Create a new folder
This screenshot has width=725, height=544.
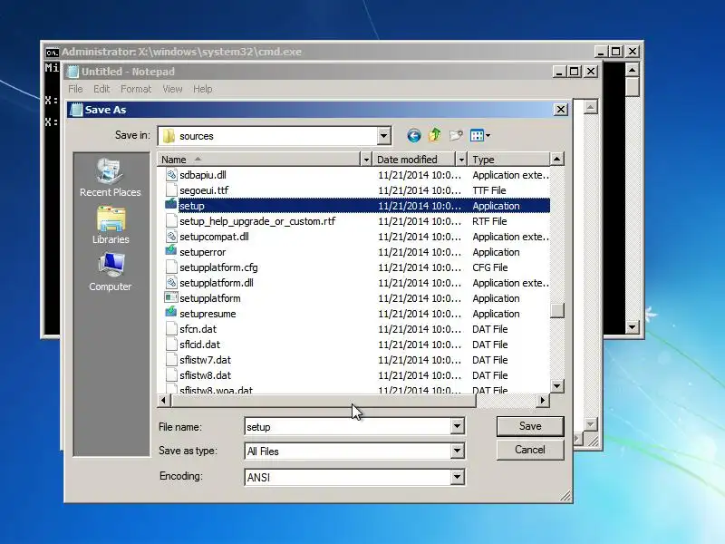456,135
